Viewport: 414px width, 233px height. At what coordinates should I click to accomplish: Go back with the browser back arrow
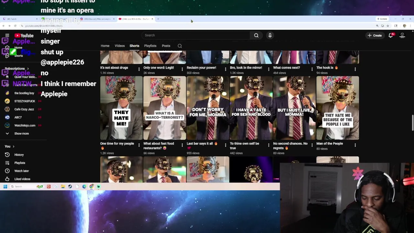tap(4, 26)
